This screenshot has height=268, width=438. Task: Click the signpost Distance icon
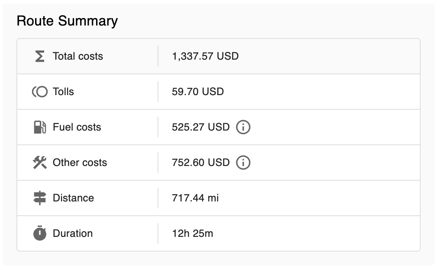click(x=40, y=198)
